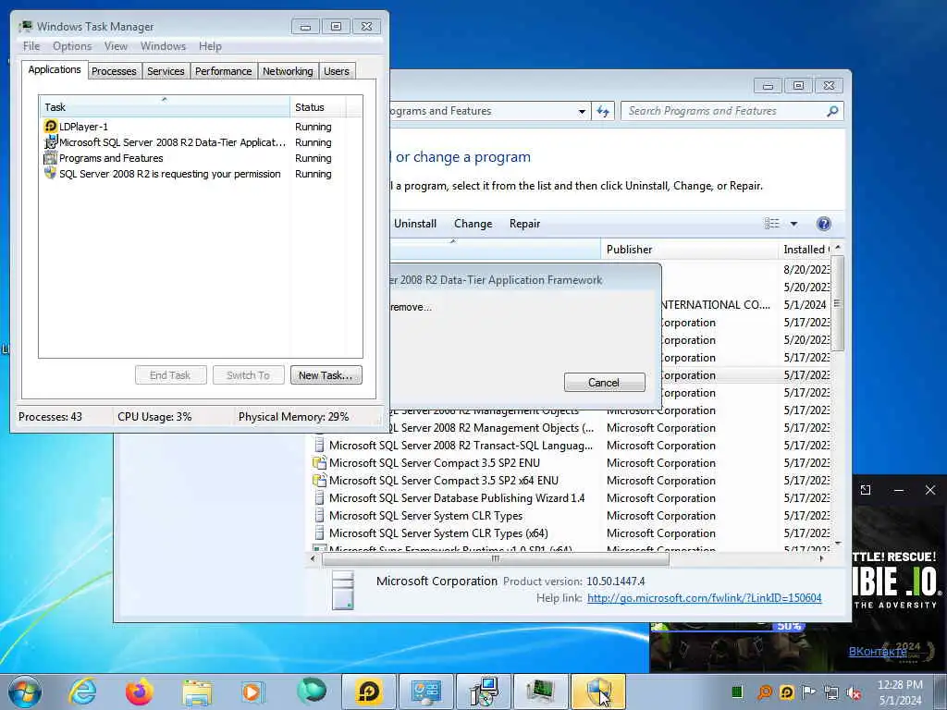Image resolution: width=947 pixels, height=710 pixels.
Task: Open the File menu in Task Manager
Action: point(31,46)
